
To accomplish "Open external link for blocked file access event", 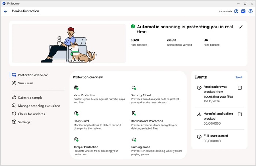I will (240, 88).
